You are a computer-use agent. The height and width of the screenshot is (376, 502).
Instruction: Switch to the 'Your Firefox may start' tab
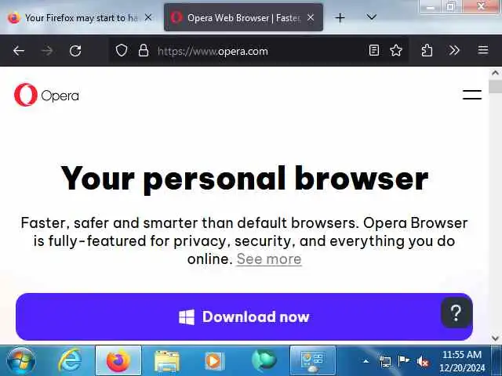point(78,18)
